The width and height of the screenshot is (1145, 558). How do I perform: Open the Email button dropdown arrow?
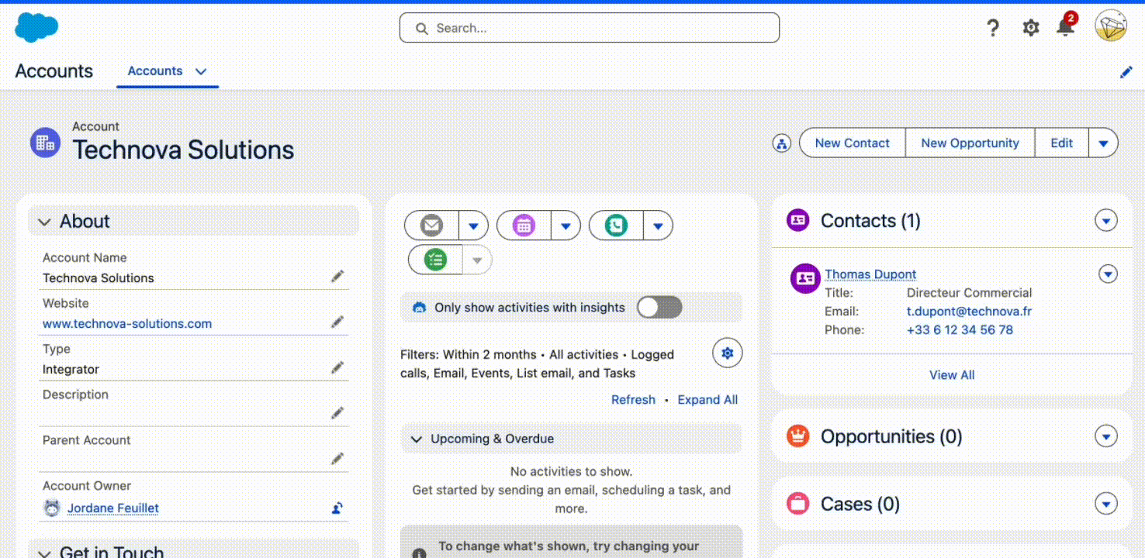pos(473,226)
